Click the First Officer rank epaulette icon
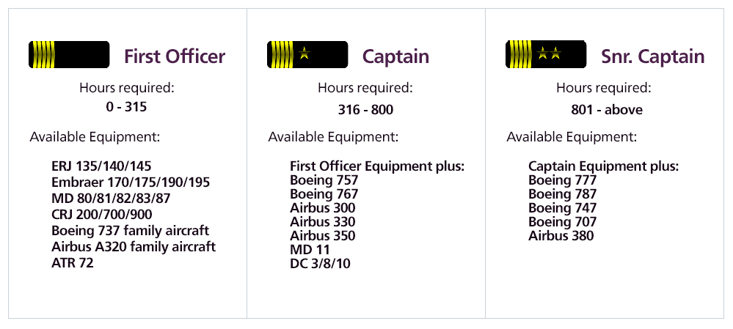 point(69,56)
